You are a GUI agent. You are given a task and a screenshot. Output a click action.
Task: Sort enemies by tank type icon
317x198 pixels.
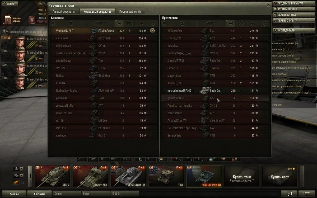pos(212,23)
